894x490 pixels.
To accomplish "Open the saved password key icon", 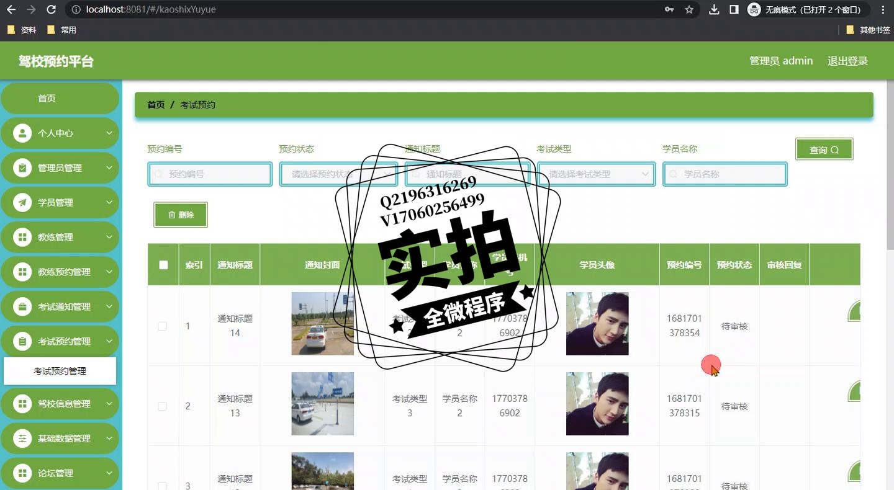I will click(669, 9).
